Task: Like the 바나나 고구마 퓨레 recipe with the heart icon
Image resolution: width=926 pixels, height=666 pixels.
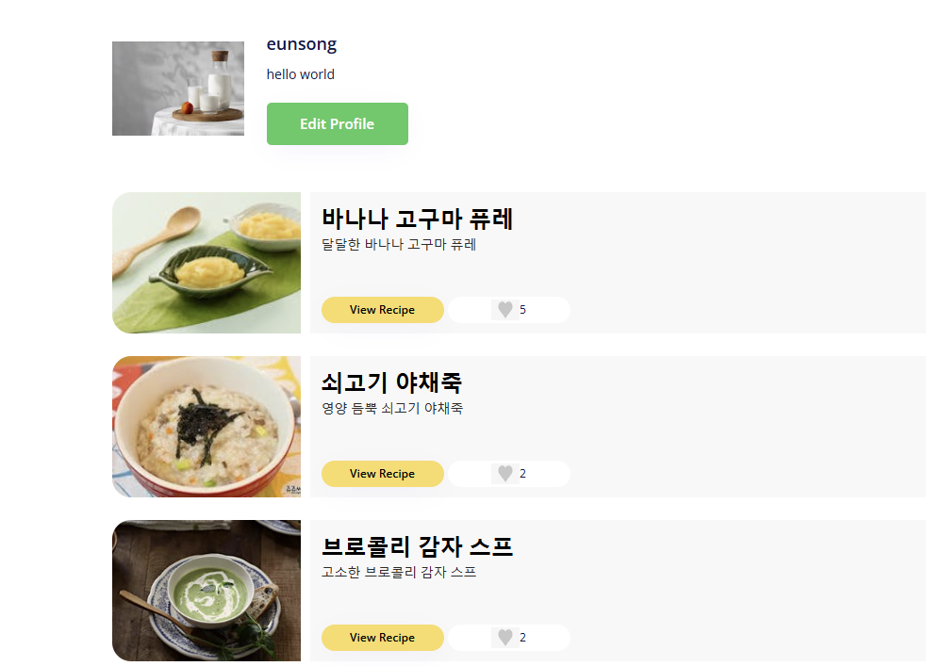Action: click(504, 309)
